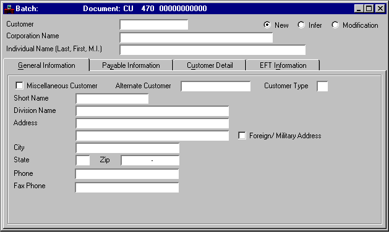
Task: Click the Zip code field
Action: [x=150, y=160]
